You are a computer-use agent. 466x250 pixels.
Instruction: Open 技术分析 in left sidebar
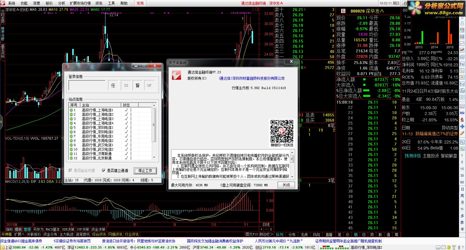click(3, 33)
